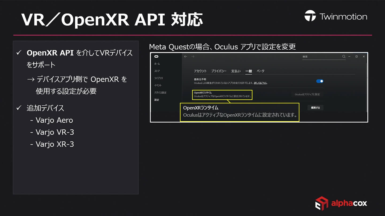Switch to the 支払い tab
Viewport: 385px width, 216px height.
pos(236,71)
